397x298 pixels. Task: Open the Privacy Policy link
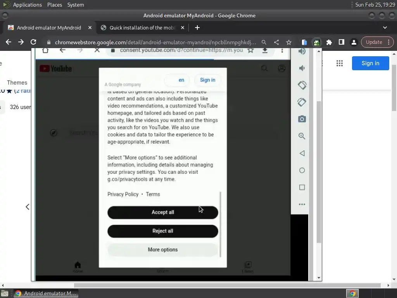[123, 194]
